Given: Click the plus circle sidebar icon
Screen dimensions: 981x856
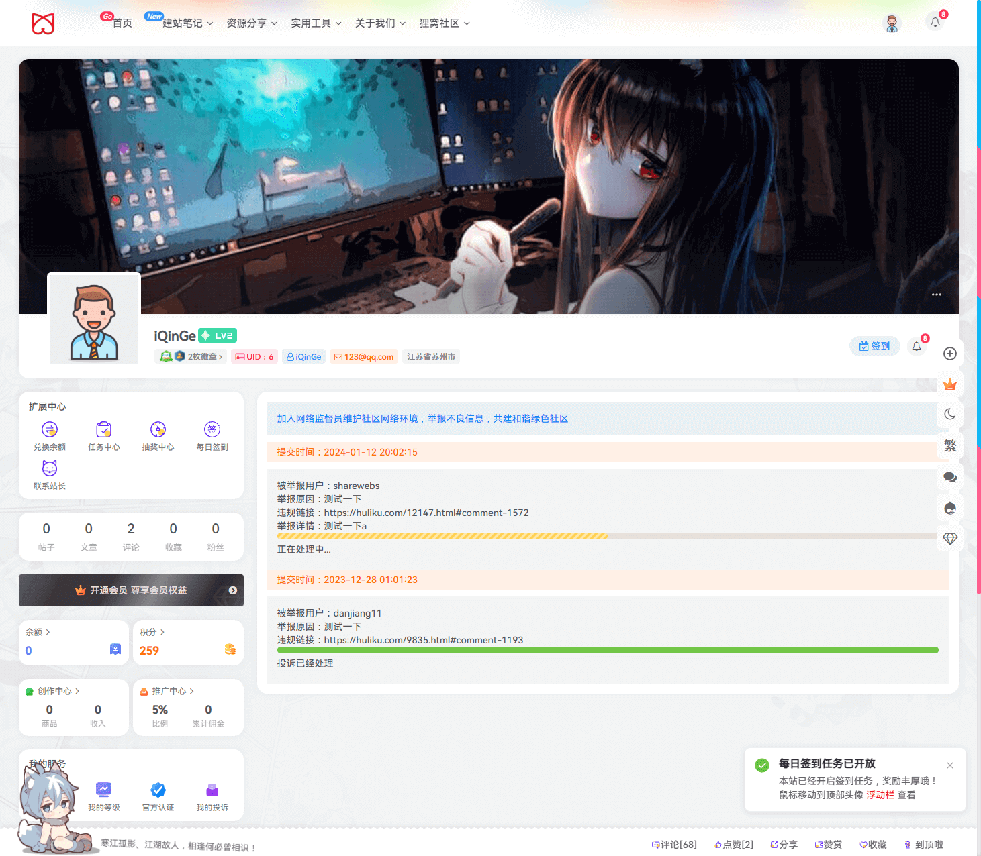Looking at the screenshot, I should (950, 354).
